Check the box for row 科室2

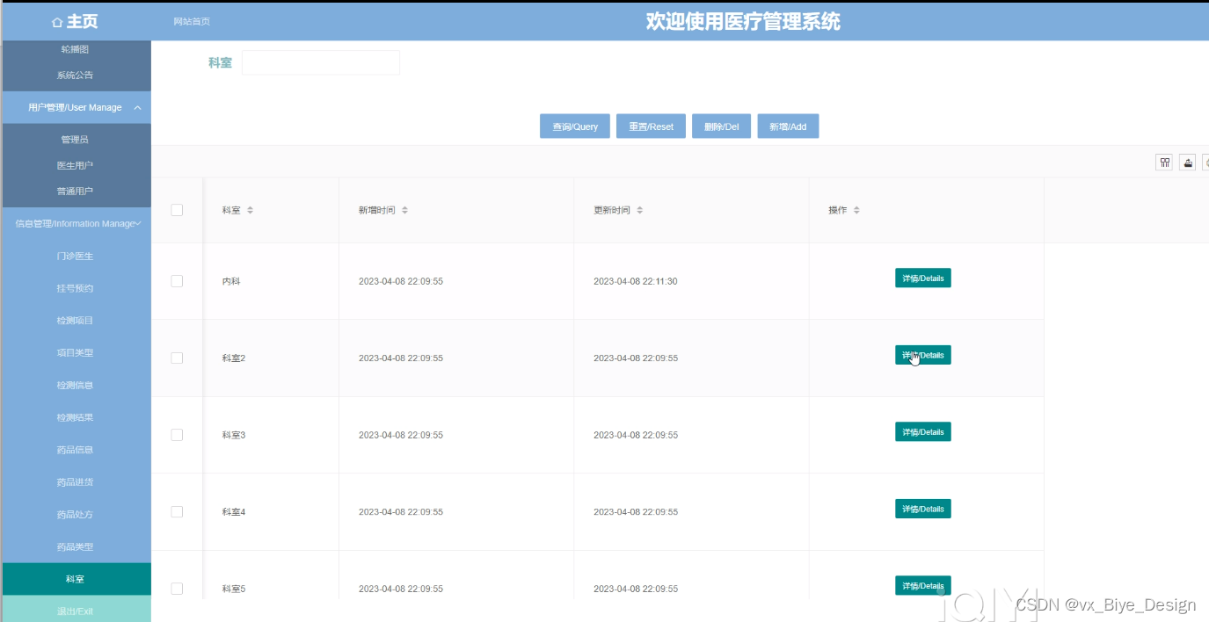tap(177, 358)
